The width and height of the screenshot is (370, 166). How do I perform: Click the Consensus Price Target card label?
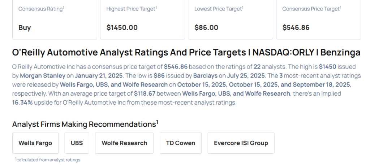(311, 8)
